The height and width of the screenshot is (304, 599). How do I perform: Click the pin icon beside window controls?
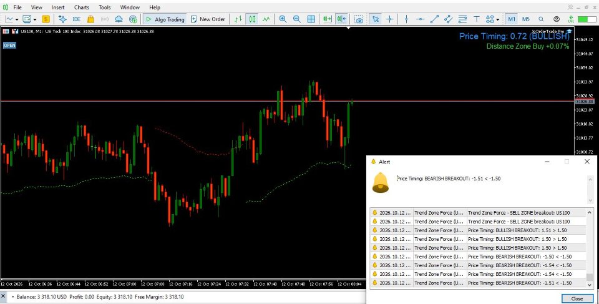570,7
